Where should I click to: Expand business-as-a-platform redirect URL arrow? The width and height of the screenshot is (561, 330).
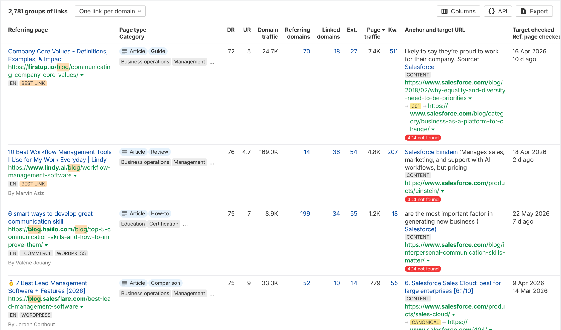click(433, 129)
